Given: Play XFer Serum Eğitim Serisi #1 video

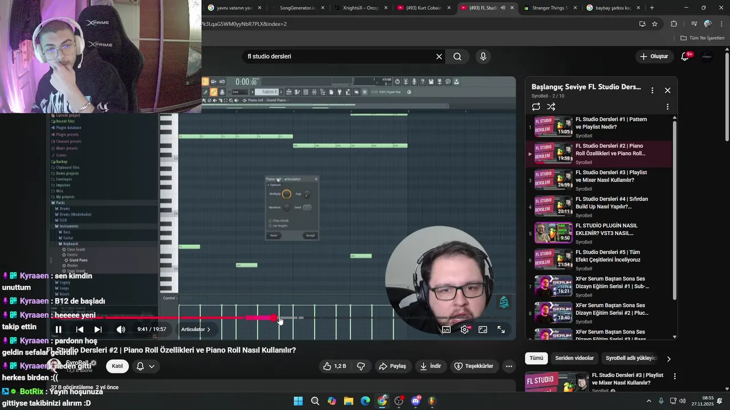Looking at the screenshot, I should 599,286.
